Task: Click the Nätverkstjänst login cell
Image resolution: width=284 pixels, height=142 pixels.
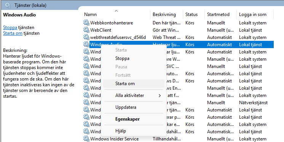Action: coord(253,103)
